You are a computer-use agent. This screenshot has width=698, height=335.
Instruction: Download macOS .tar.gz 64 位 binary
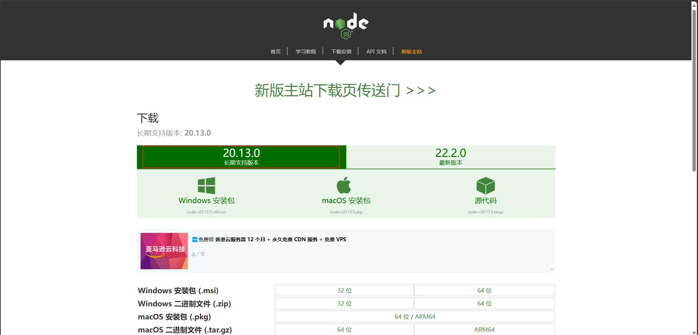click(x=344, y=330)
